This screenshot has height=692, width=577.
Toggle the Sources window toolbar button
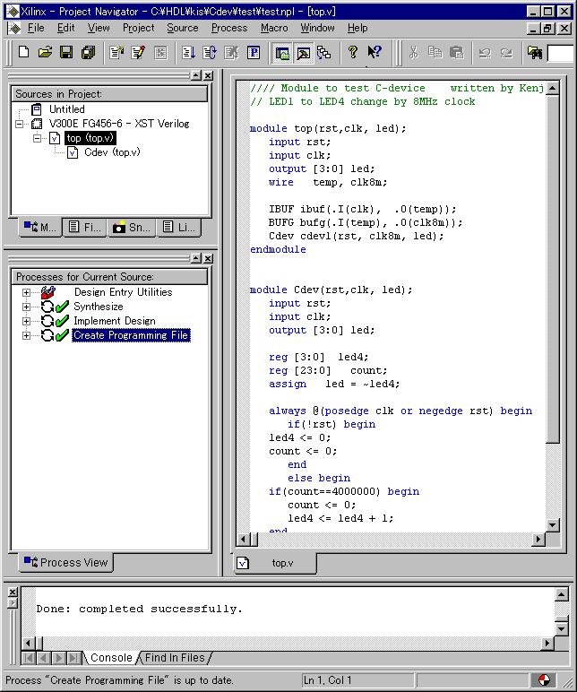[x=282, y=54]
